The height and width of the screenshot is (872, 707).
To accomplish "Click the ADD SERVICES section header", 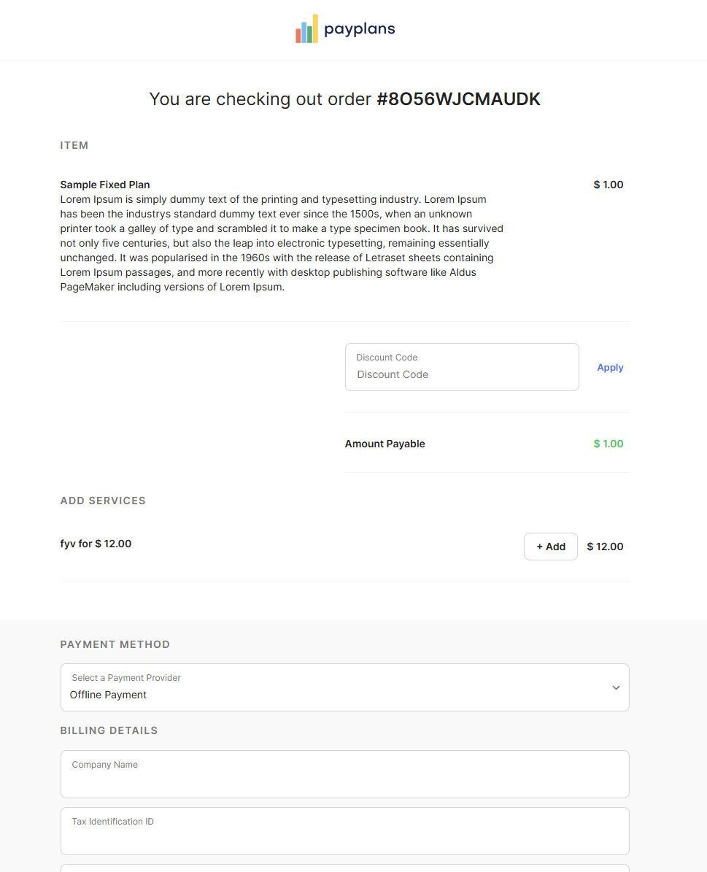I will 103,501.
